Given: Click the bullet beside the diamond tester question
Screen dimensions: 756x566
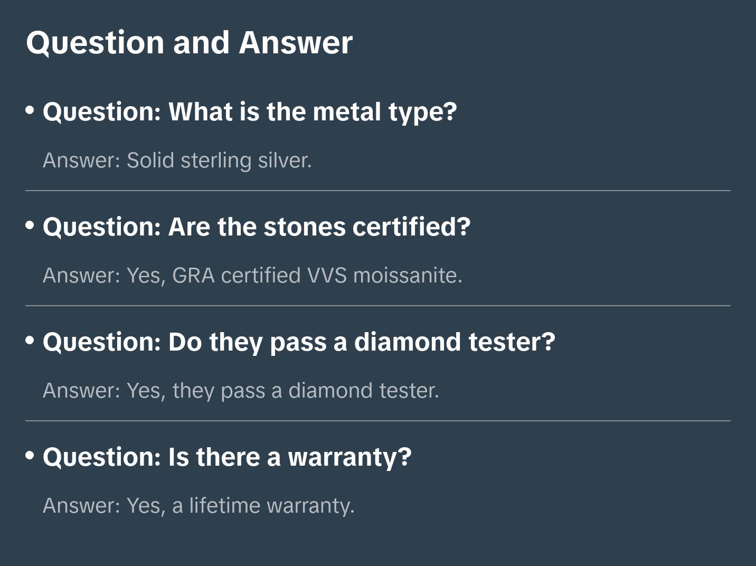Looking at the screenshot, I should point(30,341).
